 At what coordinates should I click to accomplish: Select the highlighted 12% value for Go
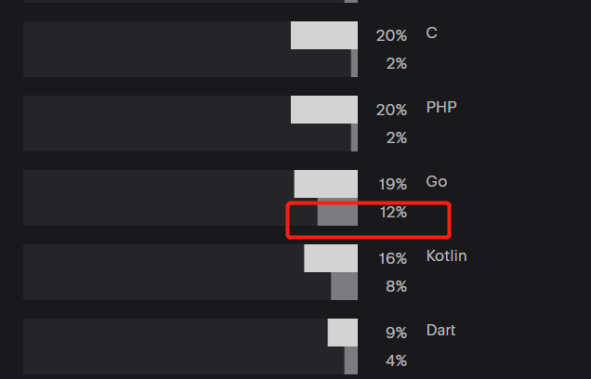click(x=393, y=213)
